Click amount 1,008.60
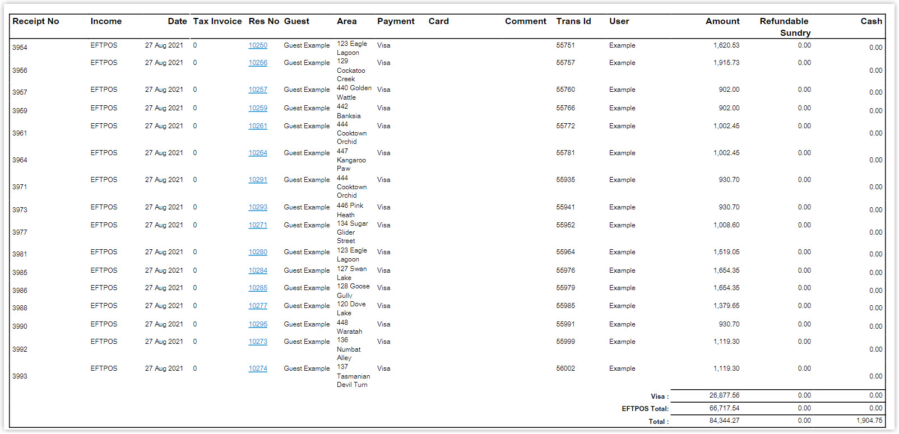The image size is (899, 434). pos(726,225)
